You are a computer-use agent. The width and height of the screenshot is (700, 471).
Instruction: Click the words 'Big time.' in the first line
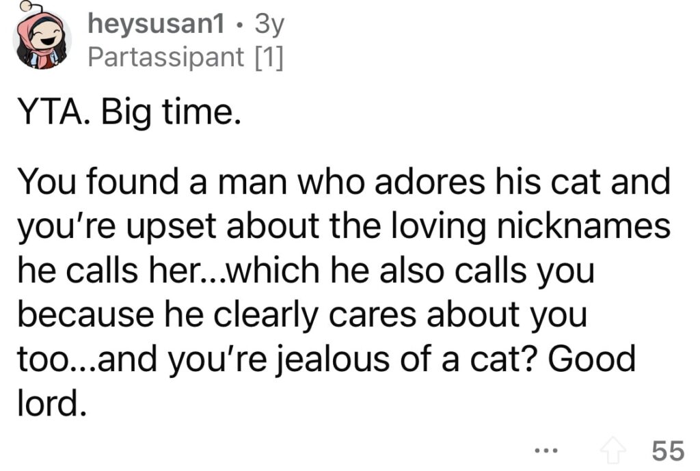(x=171, y=113)
